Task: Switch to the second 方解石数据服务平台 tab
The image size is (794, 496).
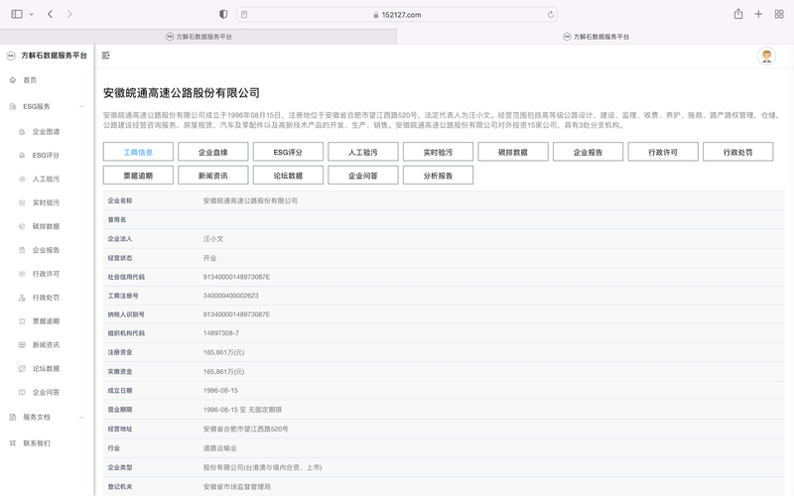Action: (595, 37)
